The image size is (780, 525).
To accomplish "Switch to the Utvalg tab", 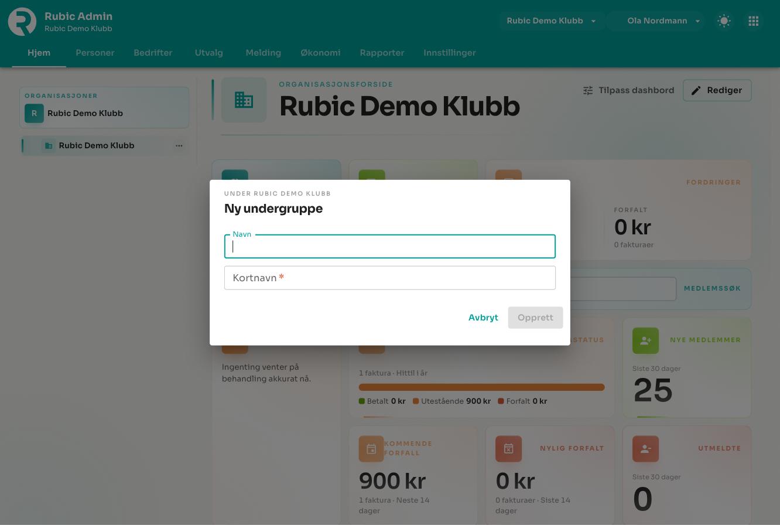I will (x=209, y=53).
